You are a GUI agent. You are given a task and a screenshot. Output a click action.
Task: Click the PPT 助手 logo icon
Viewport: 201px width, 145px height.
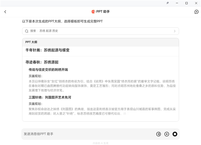93,12
